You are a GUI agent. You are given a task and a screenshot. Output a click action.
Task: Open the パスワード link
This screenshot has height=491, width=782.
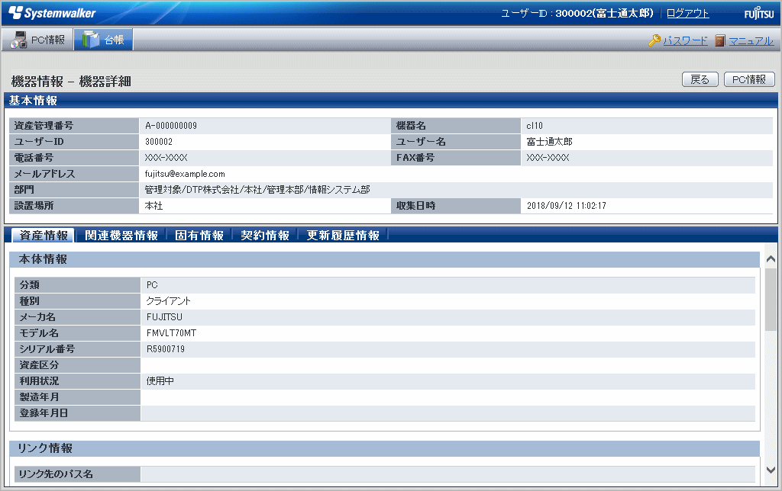(x=685, y=41)
